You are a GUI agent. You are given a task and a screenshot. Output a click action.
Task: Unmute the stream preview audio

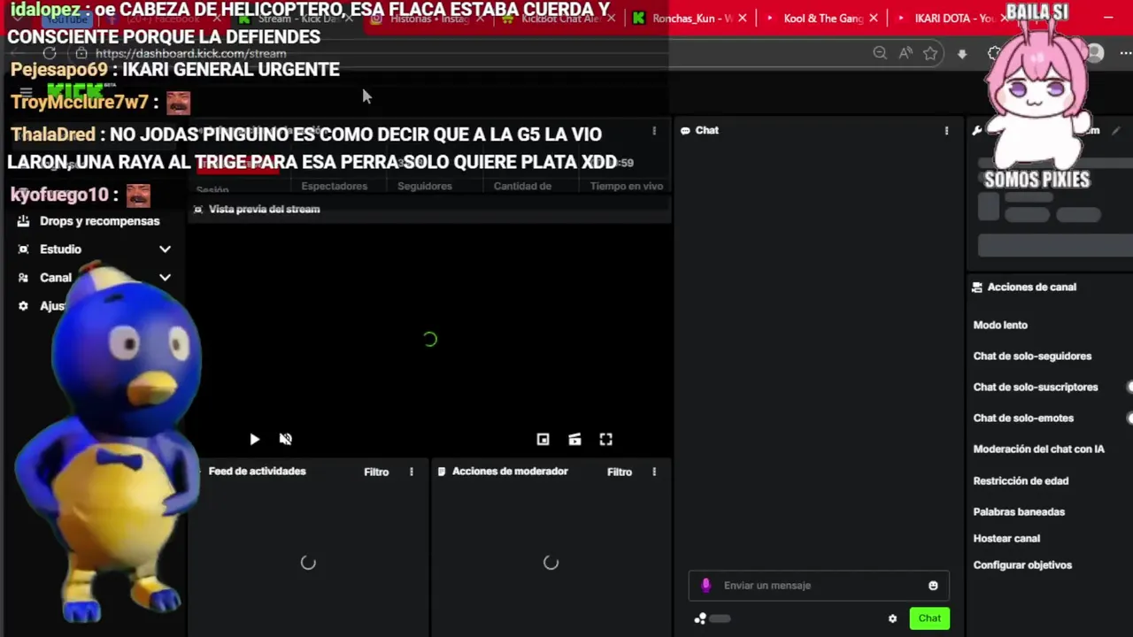point(285,439)
